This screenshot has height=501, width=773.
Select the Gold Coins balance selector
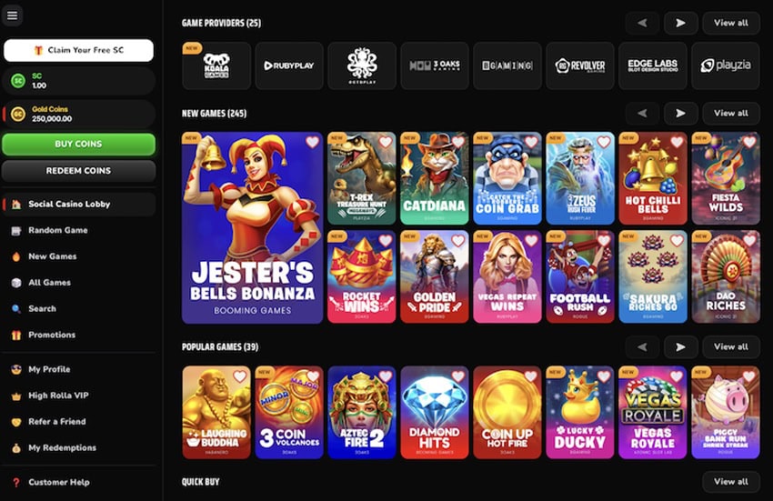[x=79, y=114]
